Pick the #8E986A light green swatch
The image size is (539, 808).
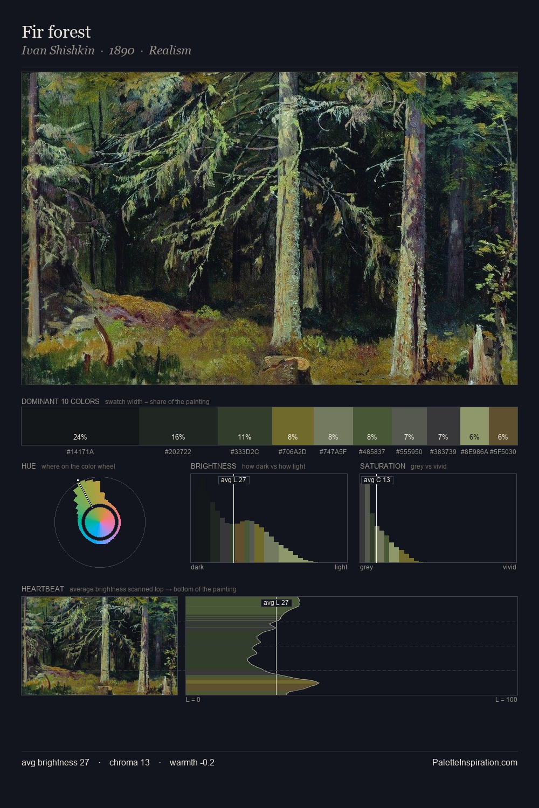pyautogui.click(x=474, y=426)
